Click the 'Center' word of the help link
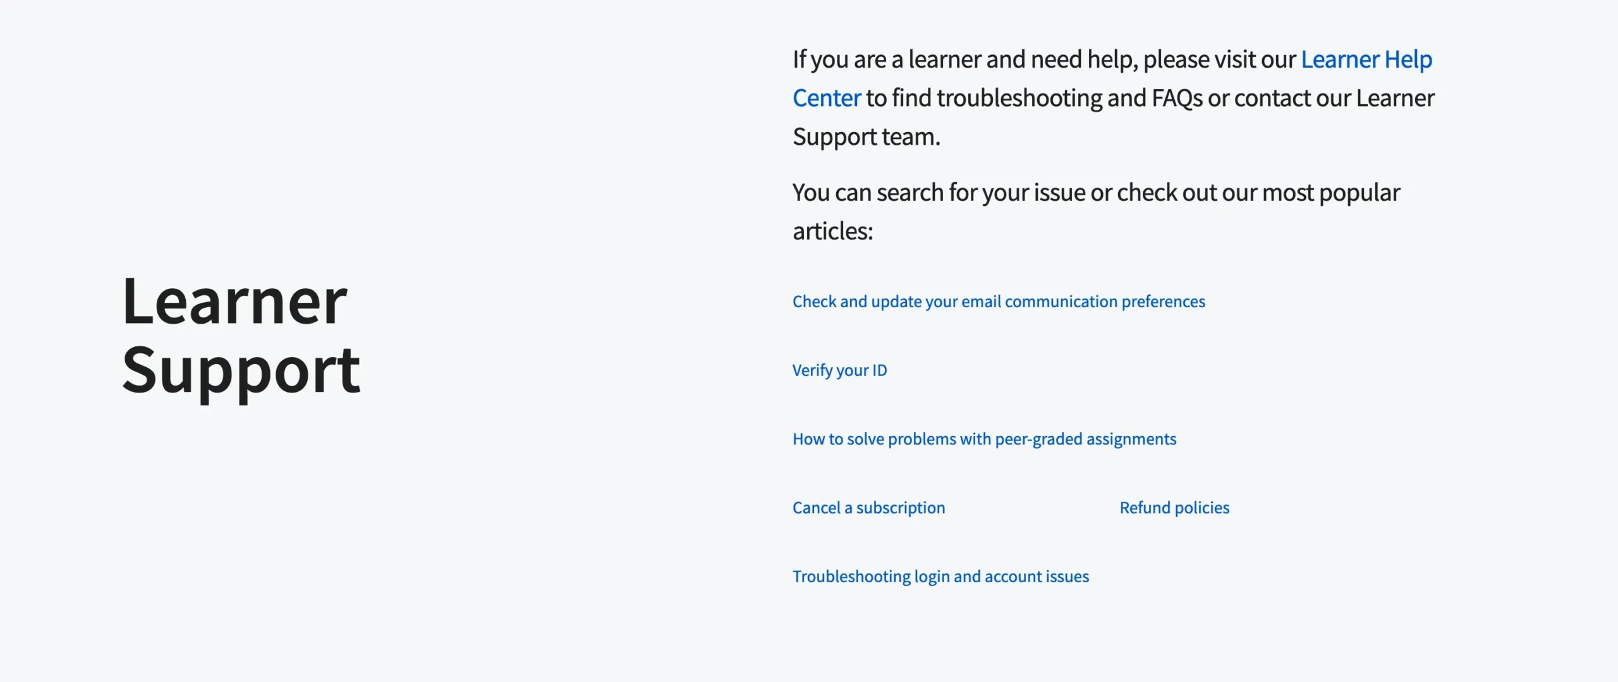This screenshot has width=1618, height=682. [x=827, y=99]
